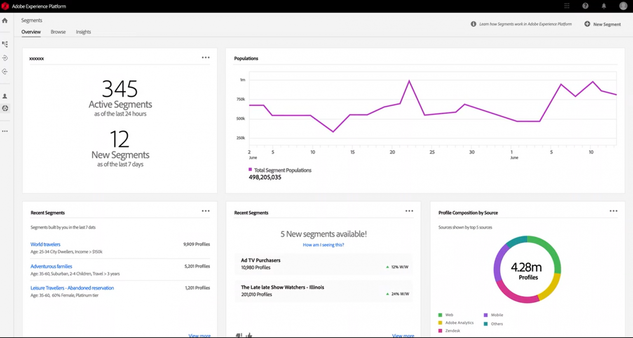Click the New Segment button
Image resolution: width=633 pixels, height=338 pixels.
[603, 24]
